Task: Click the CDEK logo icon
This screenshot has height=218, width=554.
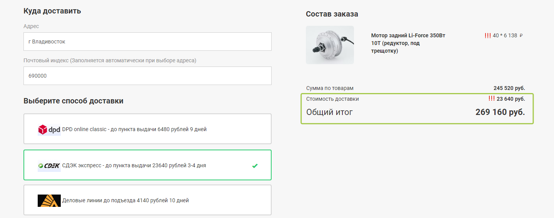Action: (x=49, y=166)
